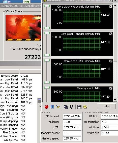Click the 3DMark2001 SE Overall Score title bar
The image size is (118, 143).
pos(20,6)
